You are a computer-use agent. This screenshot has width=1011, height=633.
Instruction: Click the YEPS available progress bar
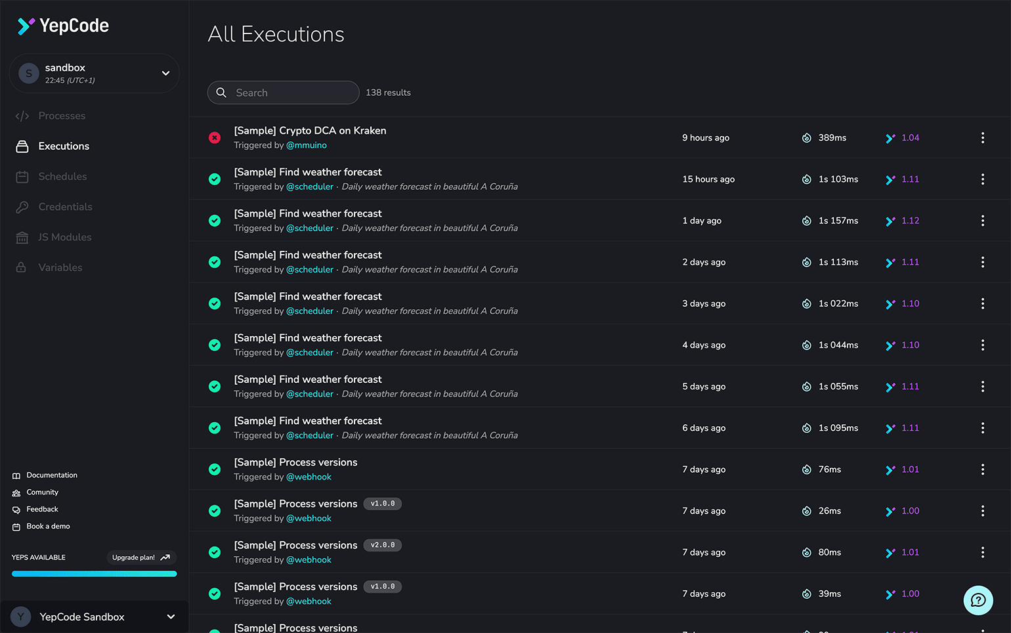[x=94, y=573]
